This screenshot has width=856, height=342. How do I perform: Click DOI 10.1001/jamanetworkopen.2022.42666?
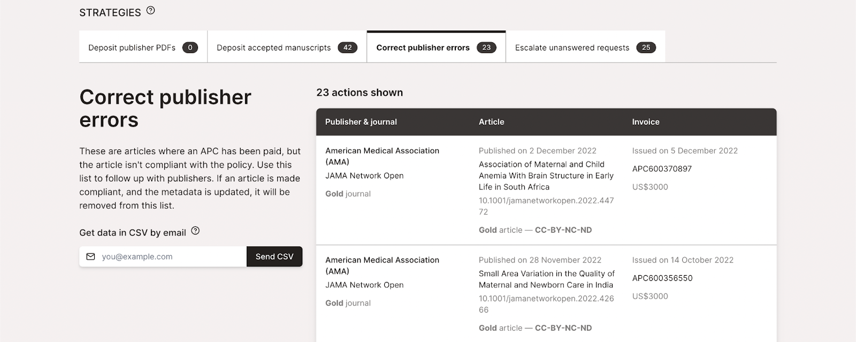(546, 304)
